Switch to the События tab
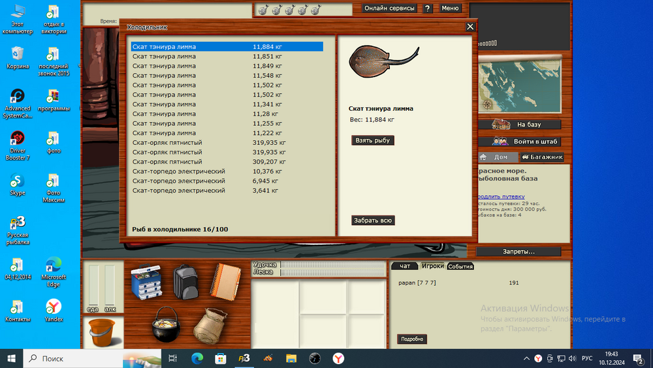The image size is (653, 368). 460,266
